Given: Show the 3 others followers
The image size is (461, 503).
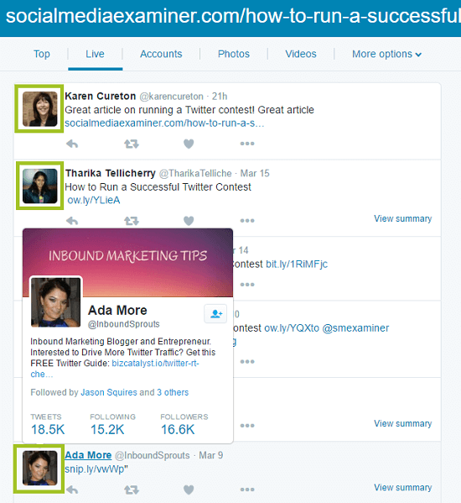Looking at the screenshot, I should point(173,392).
